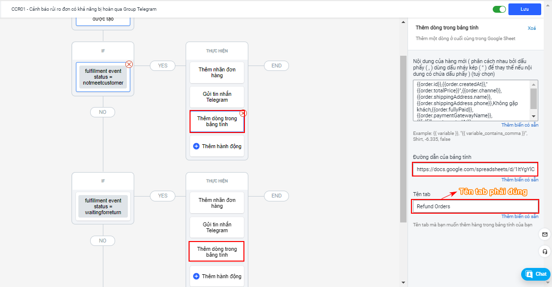Open the headset support icon

(545, 251)
